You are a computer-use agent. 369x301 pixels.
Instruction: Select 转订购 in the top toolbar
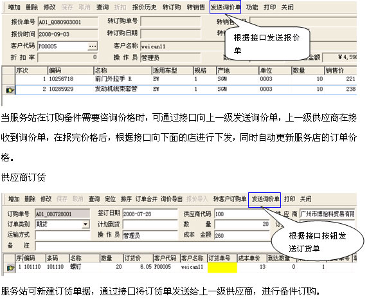click(172, 7)
